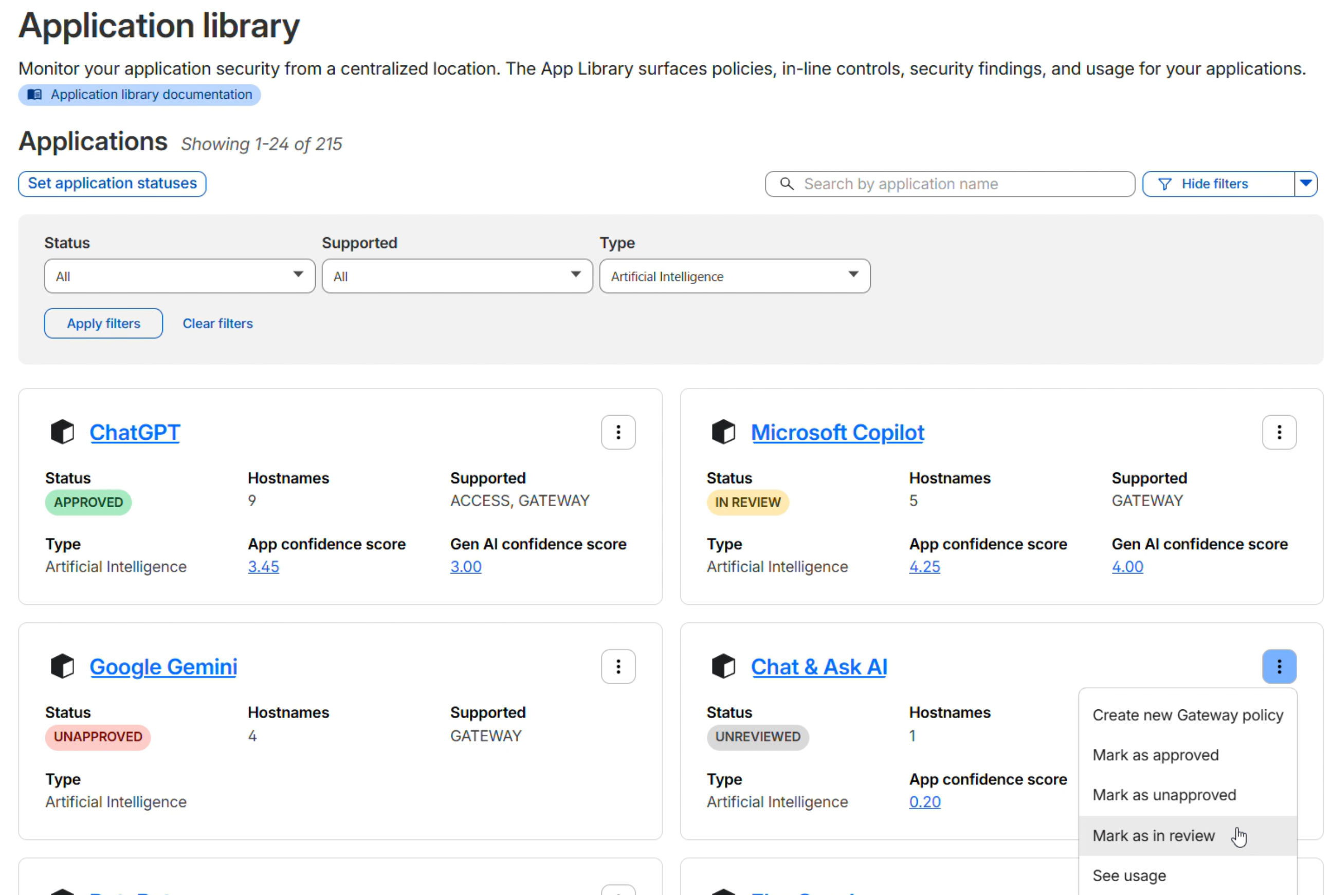Image resolution: width=1331 pixels, height=895 pixels.
Task: Click the 'Showing 1-24 of 215' text
Action: pyautogui.click(x=261, y=144)
